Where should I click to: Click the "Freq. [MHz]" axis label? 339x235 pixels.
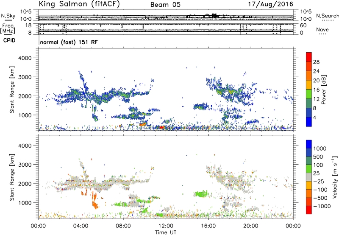[8, 28]
